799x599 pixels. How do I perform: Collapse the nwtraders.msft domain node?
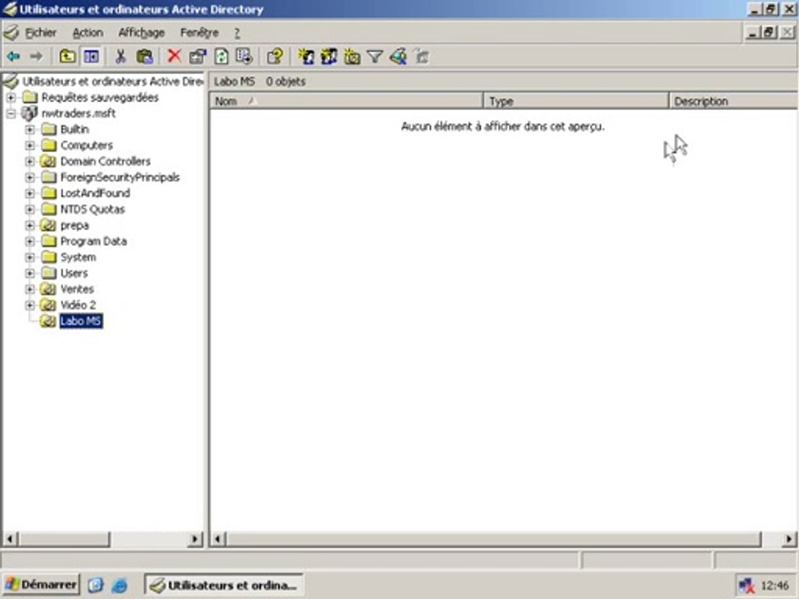11,113
